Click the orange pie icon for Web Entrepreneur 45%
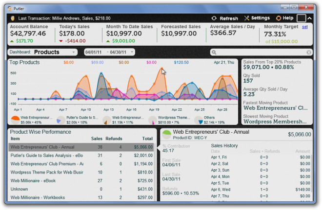 (15, 120)
